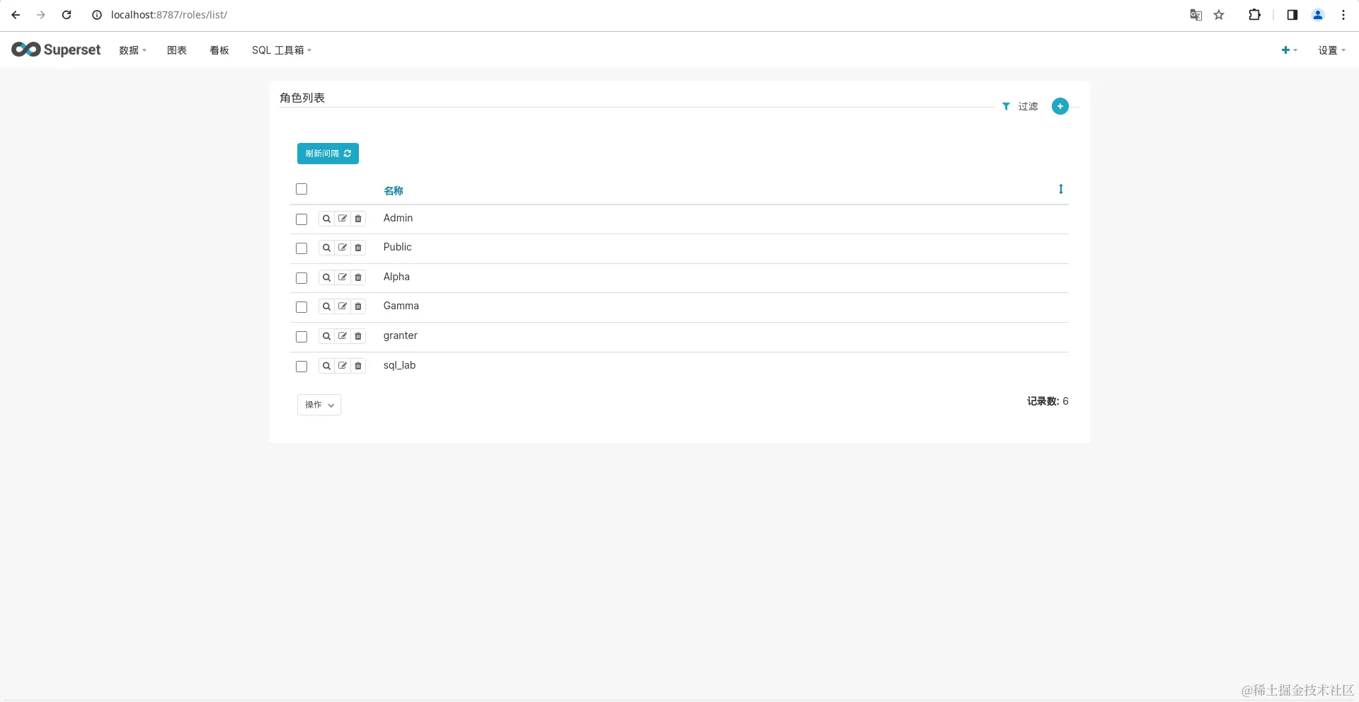Check the Admin role checkbox
This screenshot has width=1359, height=702.
click(302, 219)
